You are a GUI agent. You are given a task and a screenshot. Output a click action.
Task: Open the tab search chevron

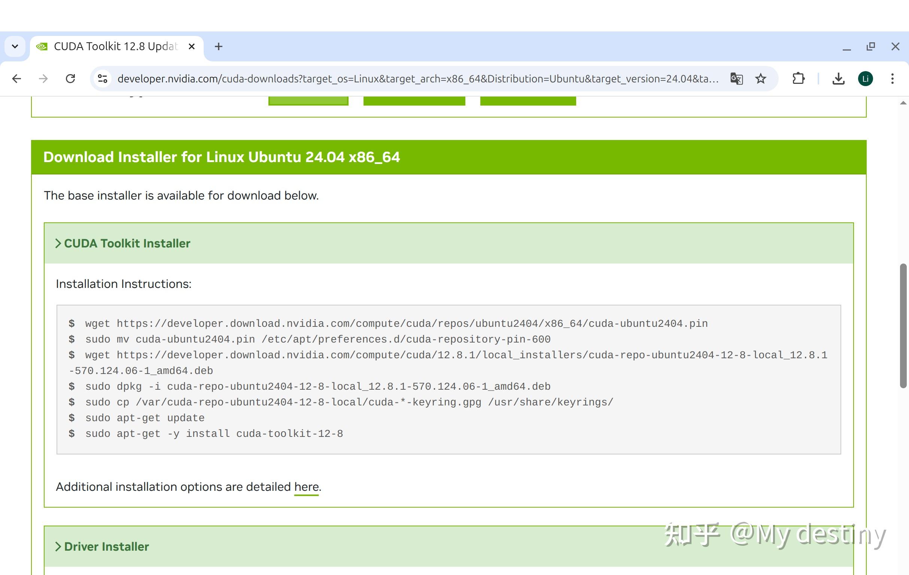14,46
